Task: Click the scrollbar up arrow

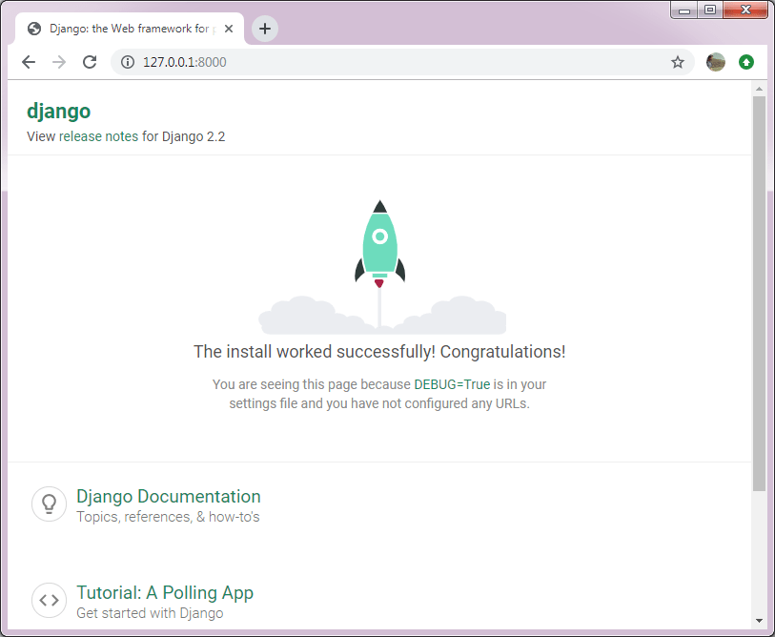Action: click(759, 89)
